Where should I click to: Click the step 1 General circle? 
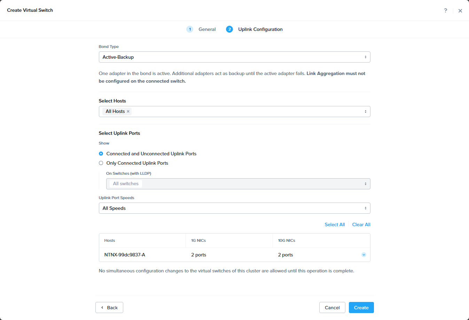(x=190, y=29)
